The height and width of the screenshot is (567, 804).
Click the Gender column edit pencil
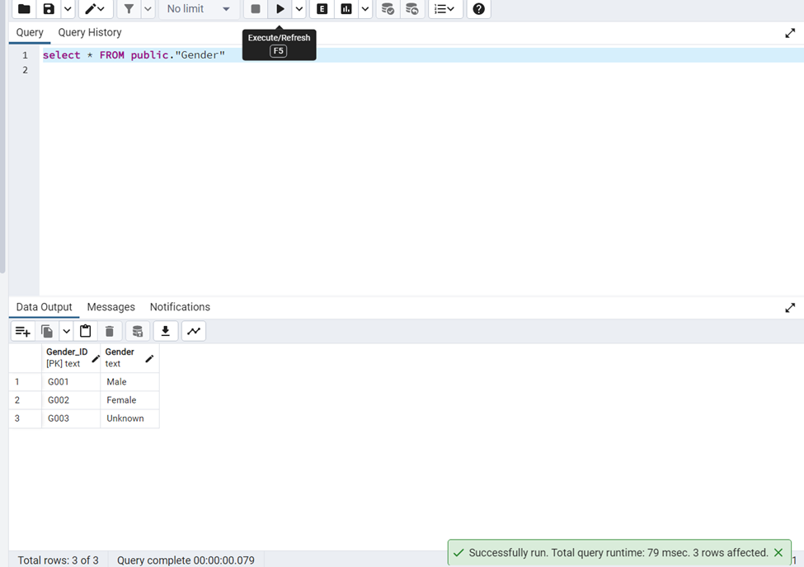click(x=149, y=359)
